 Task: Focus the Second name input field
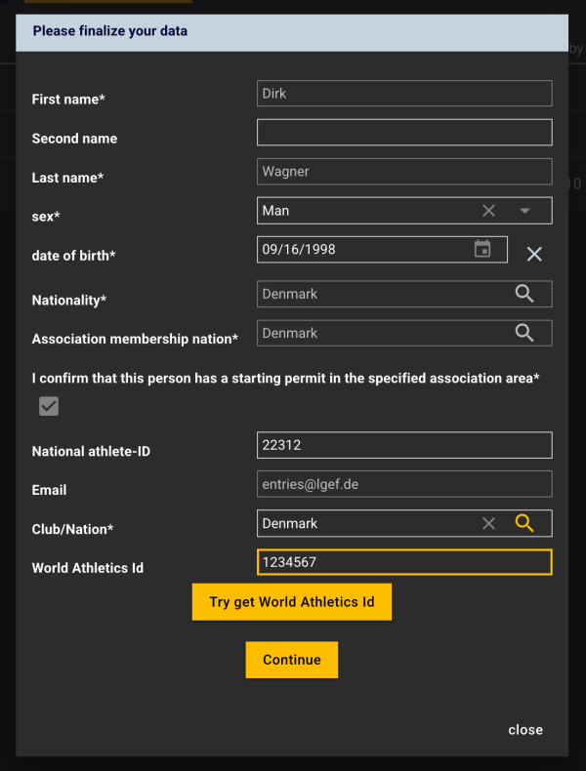pos(404,133)
